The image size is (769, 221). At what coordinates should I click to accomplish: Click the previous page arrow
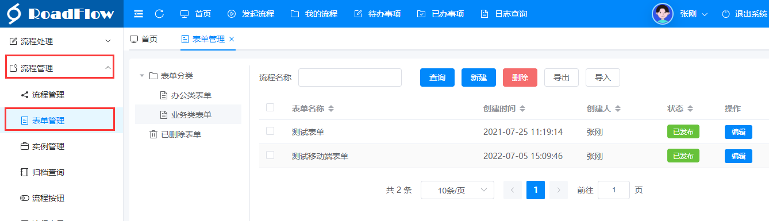click(x=513, y=190)
